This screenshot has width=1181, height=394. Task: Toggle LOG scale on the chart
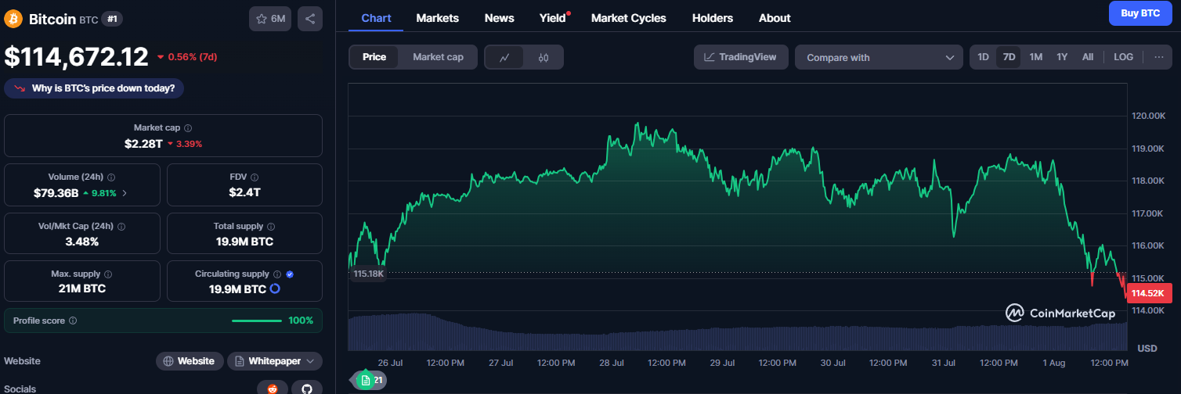pos(1123,57)
